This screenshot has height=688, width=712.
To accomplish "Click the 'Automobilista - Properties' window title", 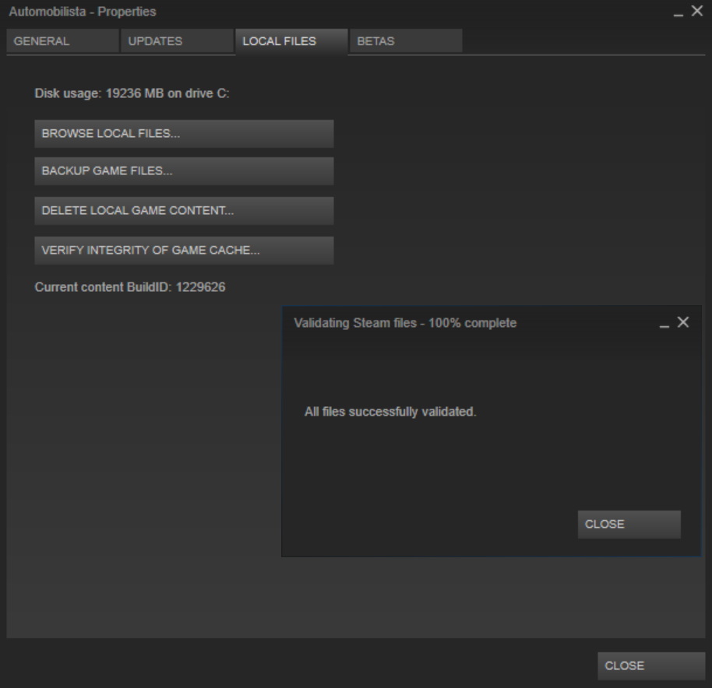I will tap(83, 12).
